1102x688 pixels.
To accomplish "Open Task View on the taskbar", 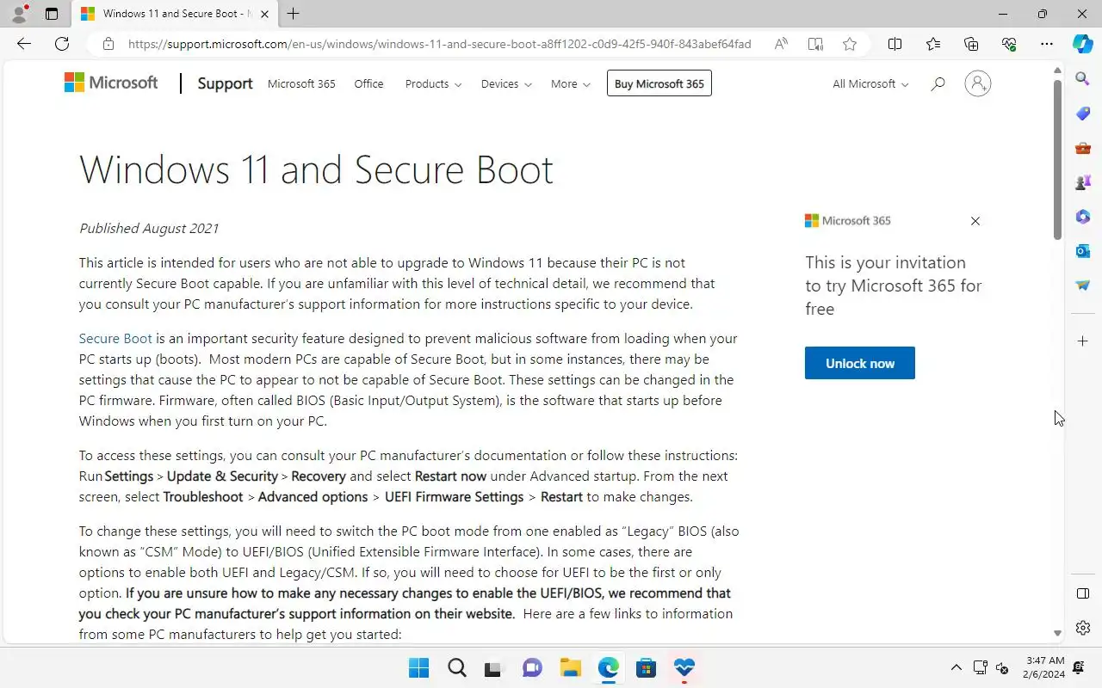I will (494, 667).
